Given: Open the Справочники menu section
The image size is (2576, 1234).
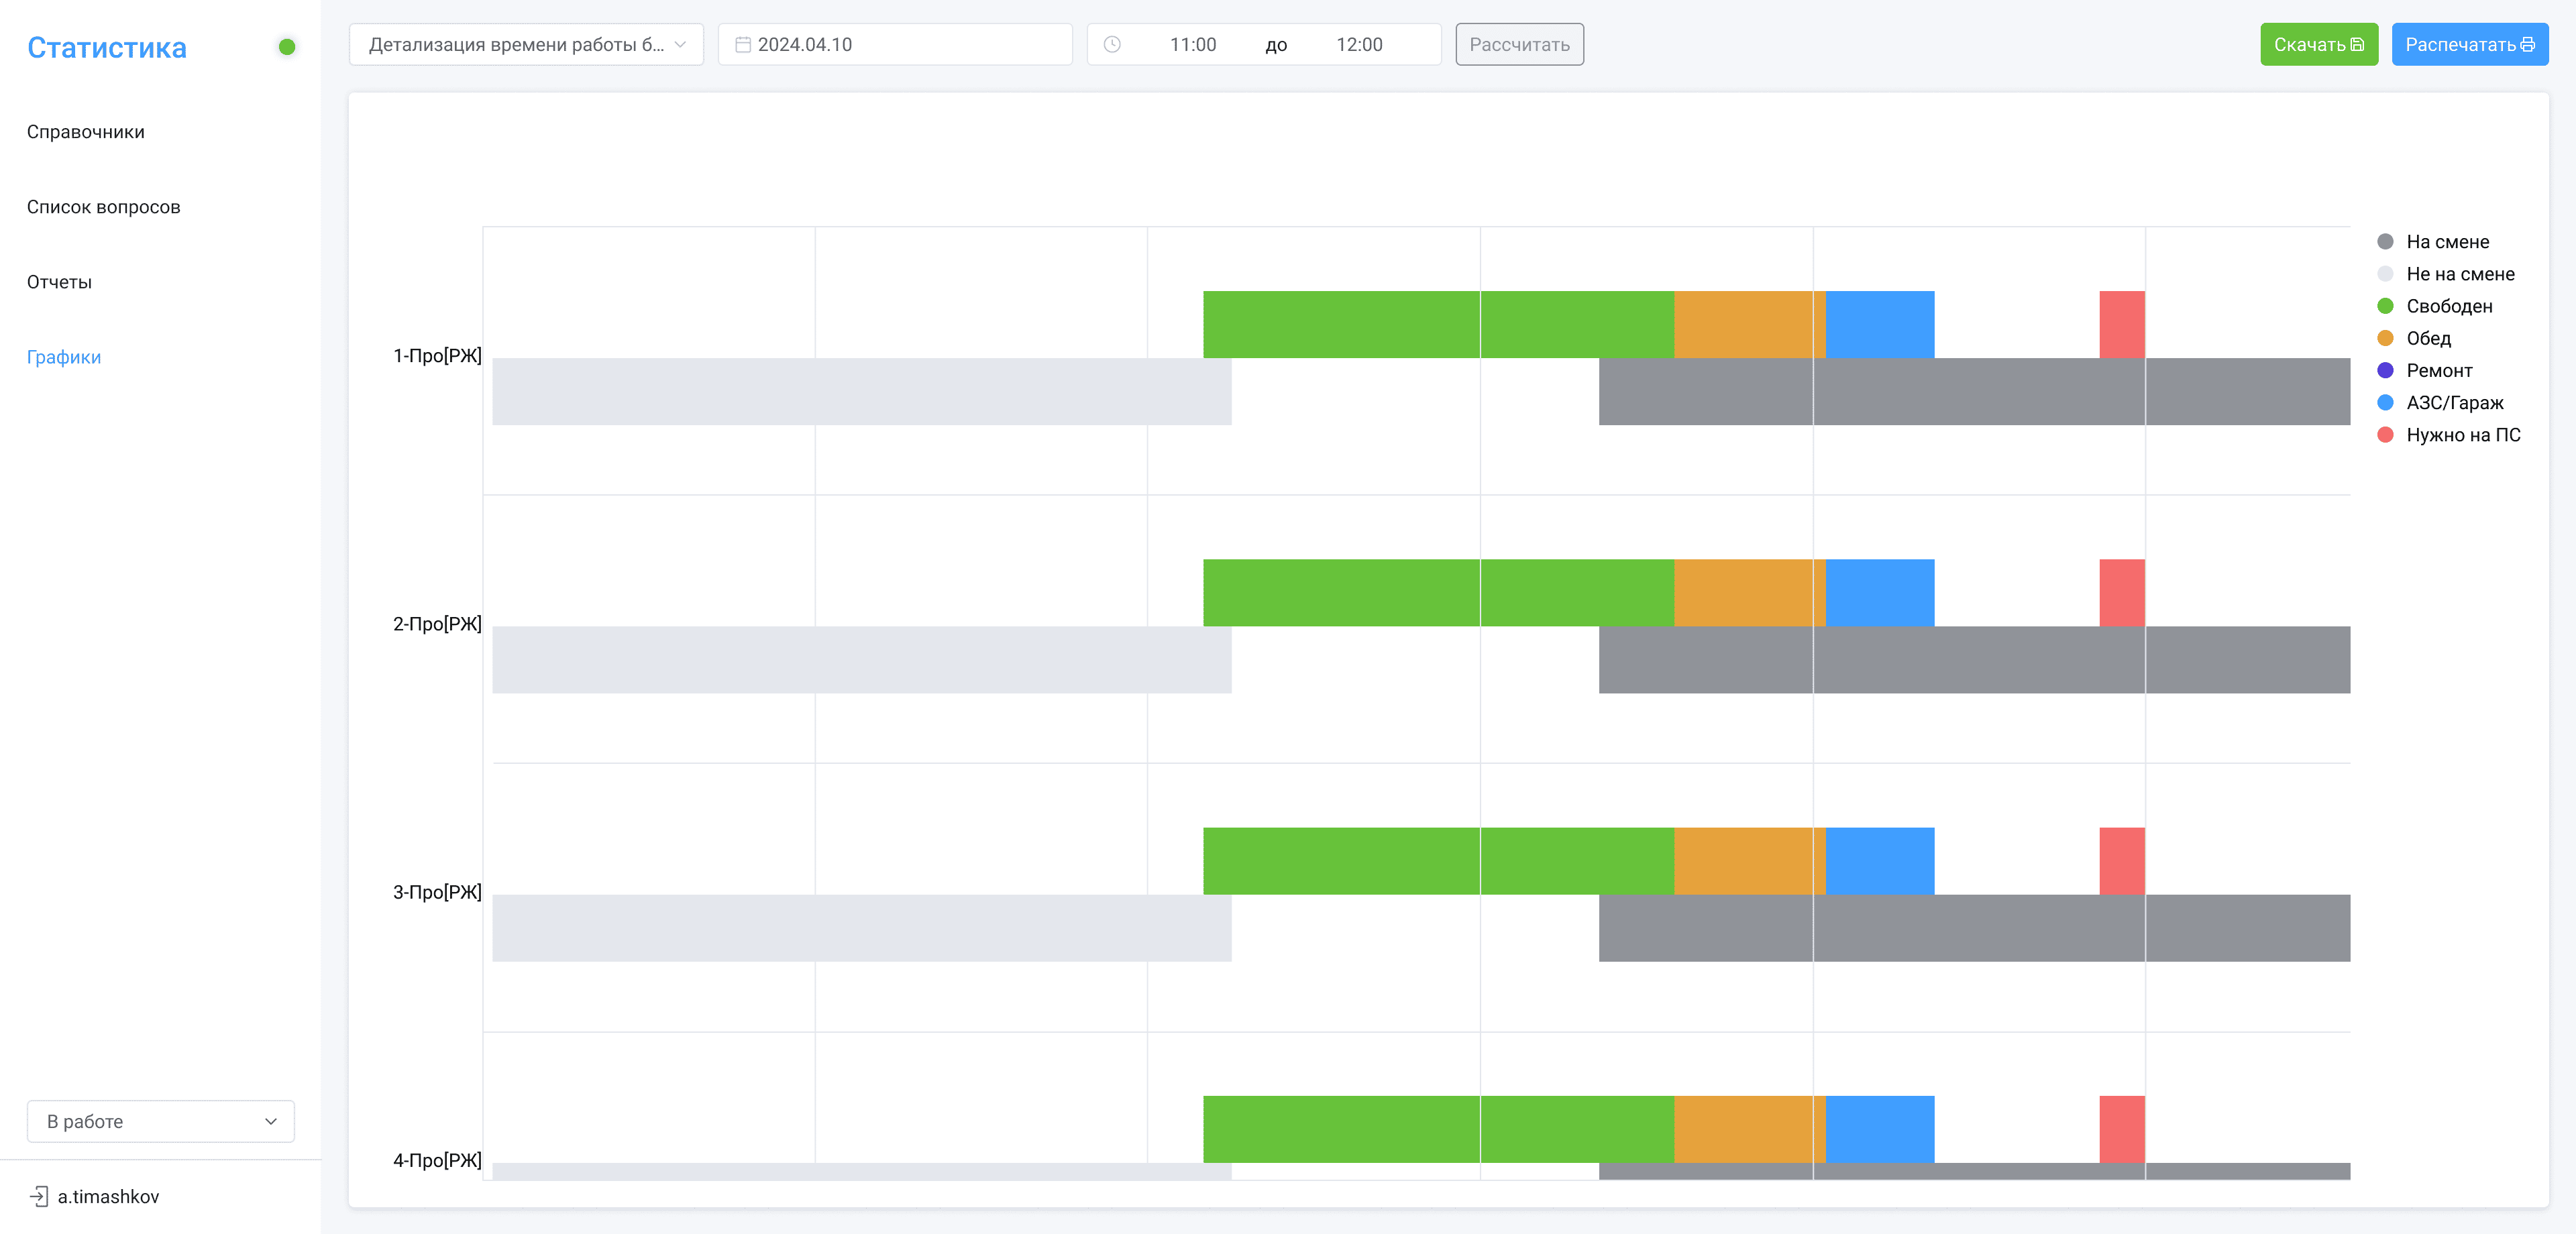Looking at the screenshot, I should [86, 132].
